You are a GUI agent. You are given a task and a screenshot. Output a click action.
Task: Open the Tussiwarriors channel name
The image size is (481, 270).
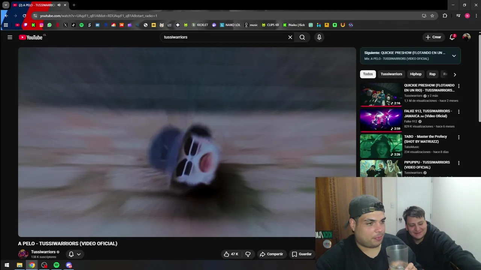(43, 252)
